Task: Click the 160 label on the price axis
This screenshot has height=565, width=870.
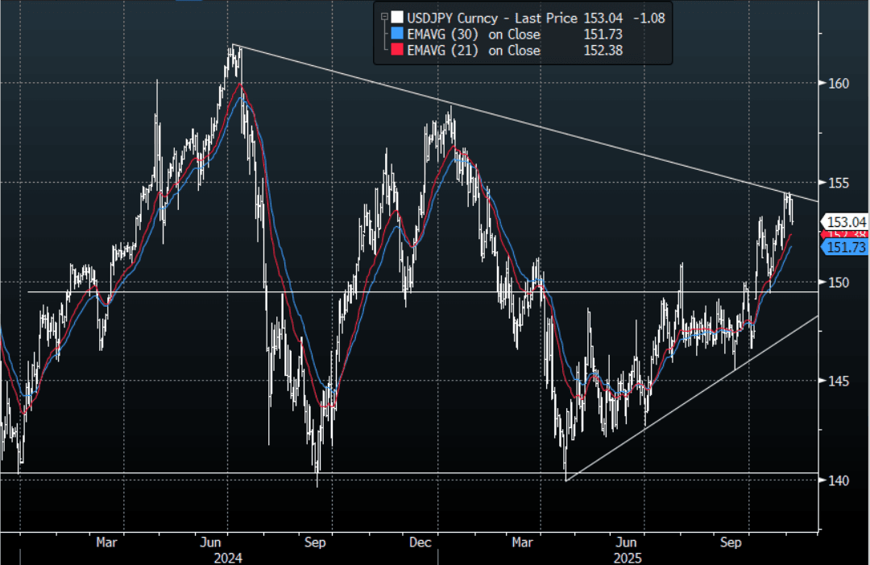Action: point(838,83)
